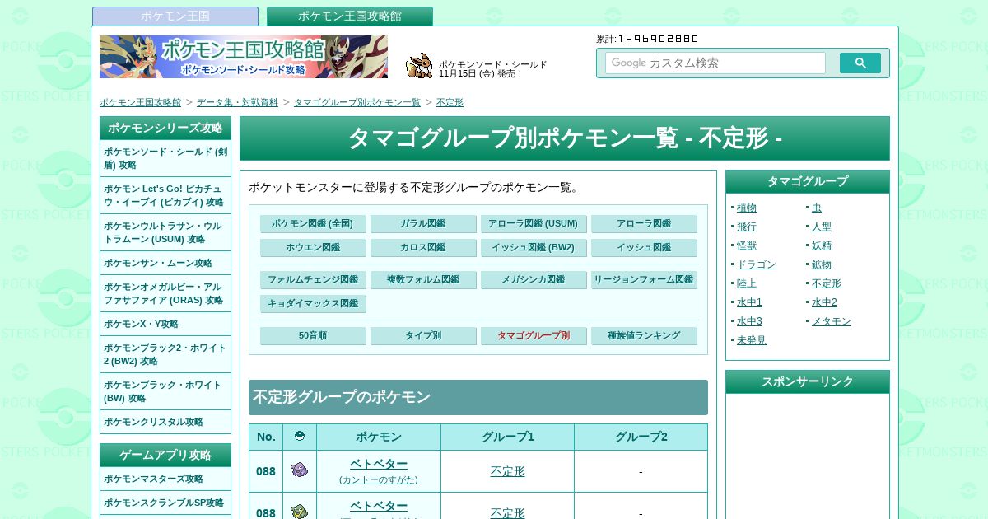
Task: Click the No. column header
Action: tap(266, 437)
